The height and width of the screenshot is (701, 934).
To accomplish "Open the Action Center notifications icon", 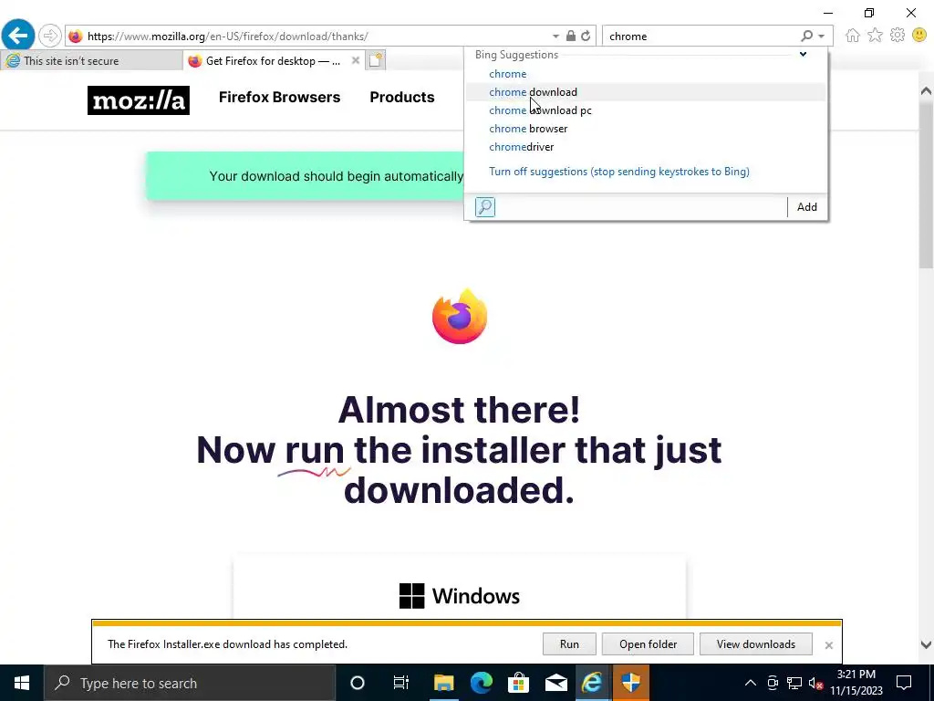I will (904, 683).
